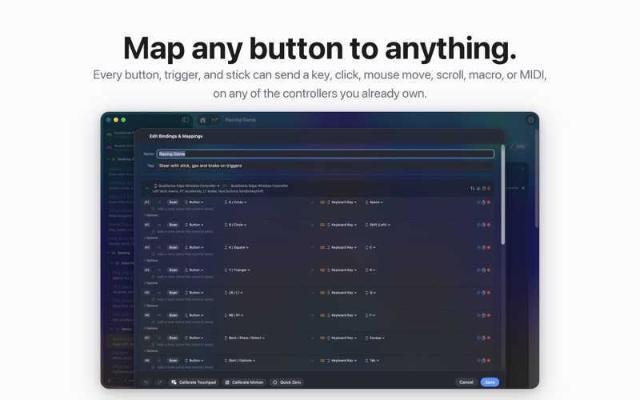Click the blue info icon on row #6
The image size is (640, 400).
pyautogui.click(x=478, y=315)
